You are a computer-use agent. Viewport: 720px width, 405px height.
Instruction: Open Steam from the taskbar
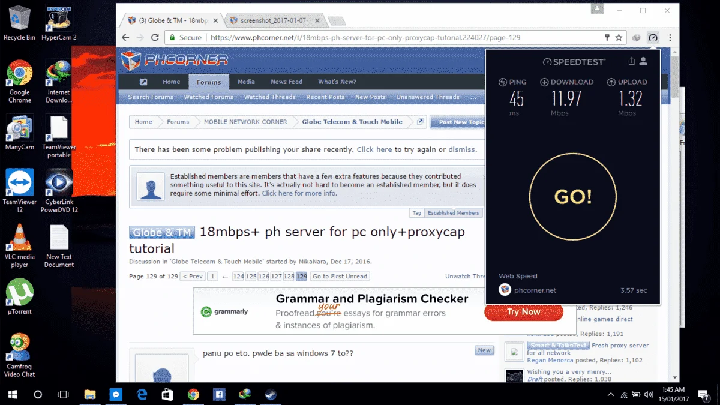(x=271, y=394)
